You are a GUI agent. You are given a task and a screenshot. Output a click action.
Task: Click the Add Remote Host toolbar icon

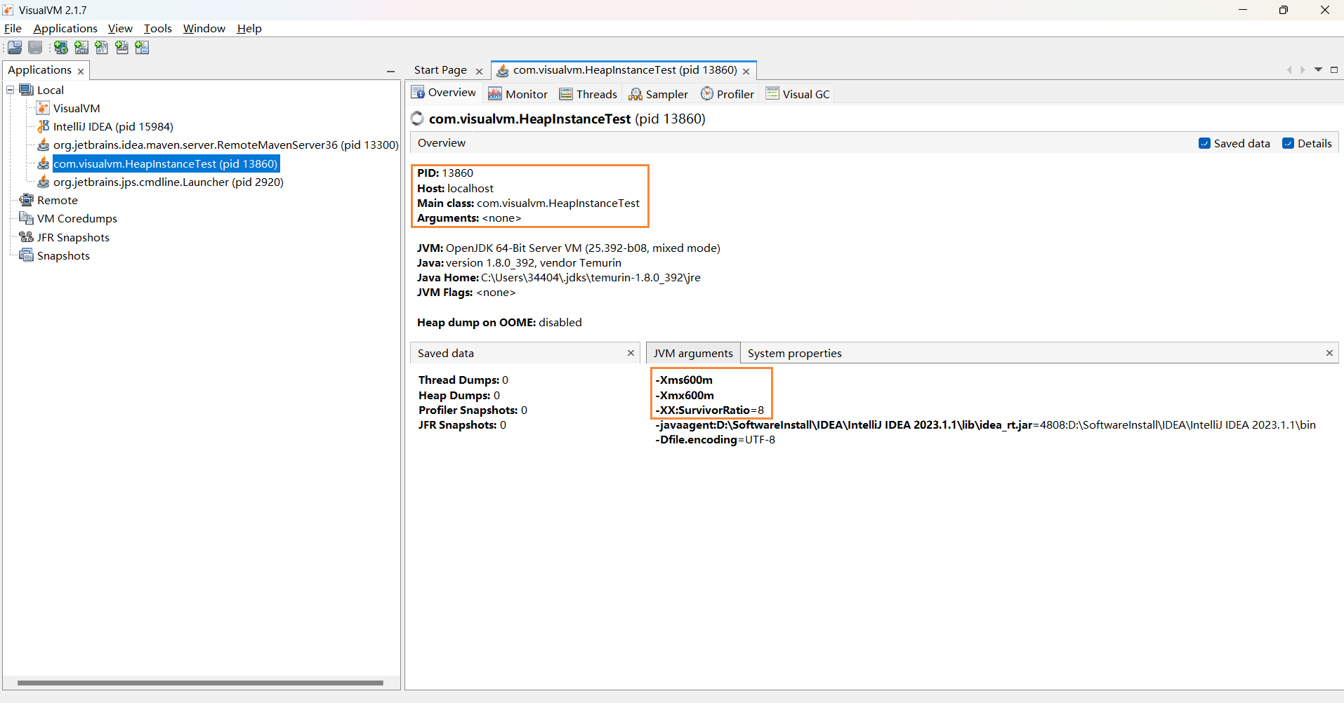pyautogui.click(x=61, y=48)
